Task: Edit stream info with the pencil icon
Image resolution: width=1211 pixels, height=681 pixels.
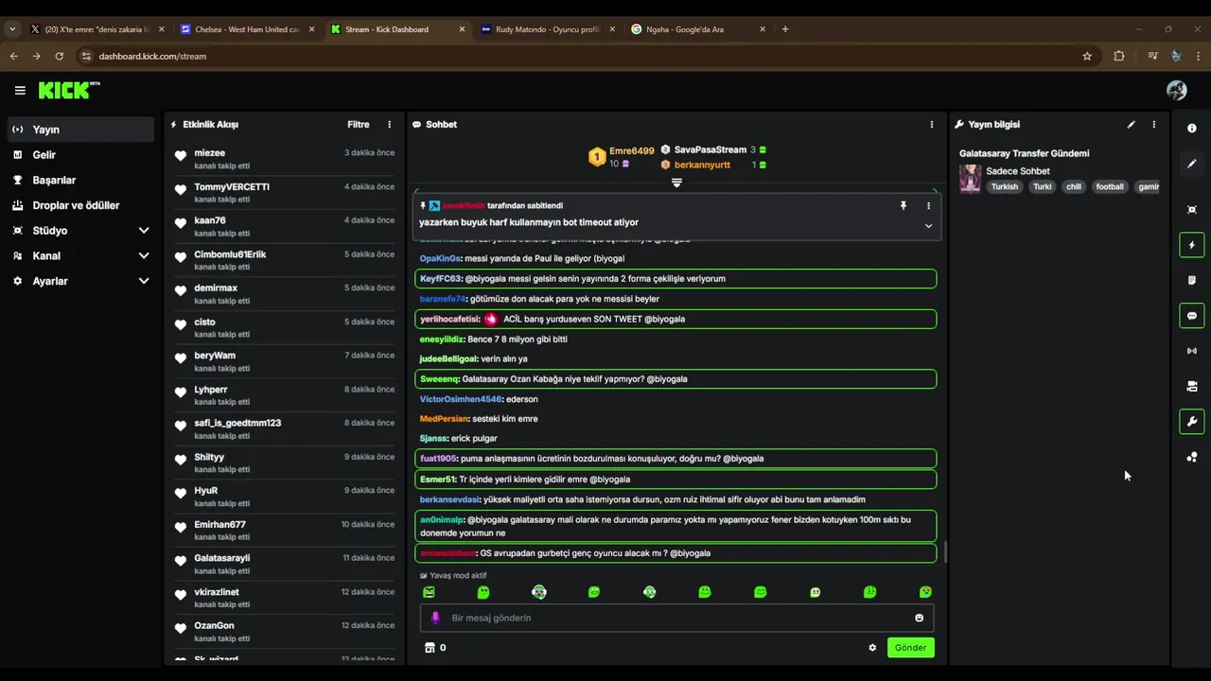Action: [1131, 124]
